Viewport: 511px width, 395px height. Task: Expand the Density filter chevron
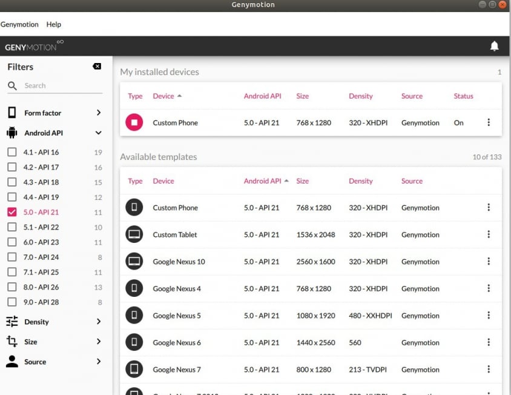tap(99, 322)
